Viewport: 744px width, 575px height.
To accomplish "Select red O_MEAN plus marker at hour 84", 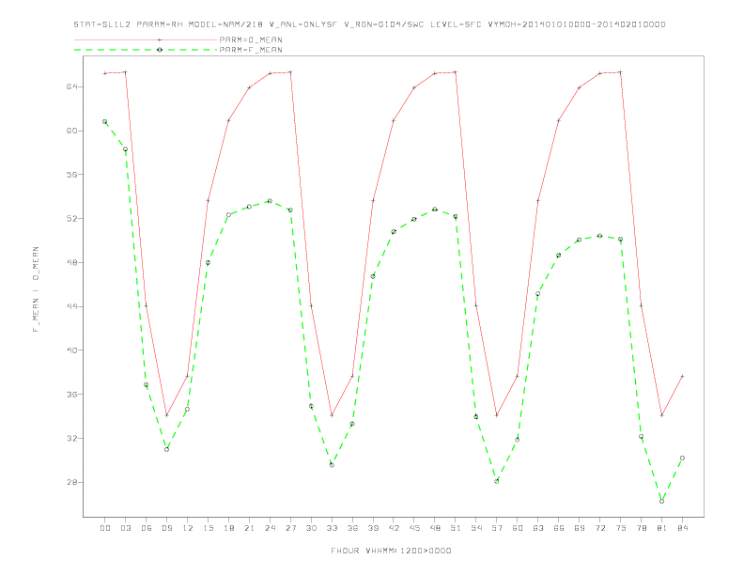I will click(x=682, y=376).
